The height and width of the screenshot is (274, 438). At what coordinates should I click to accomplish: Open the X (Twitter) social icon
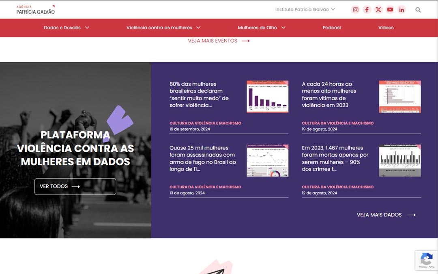coord(378,10)
